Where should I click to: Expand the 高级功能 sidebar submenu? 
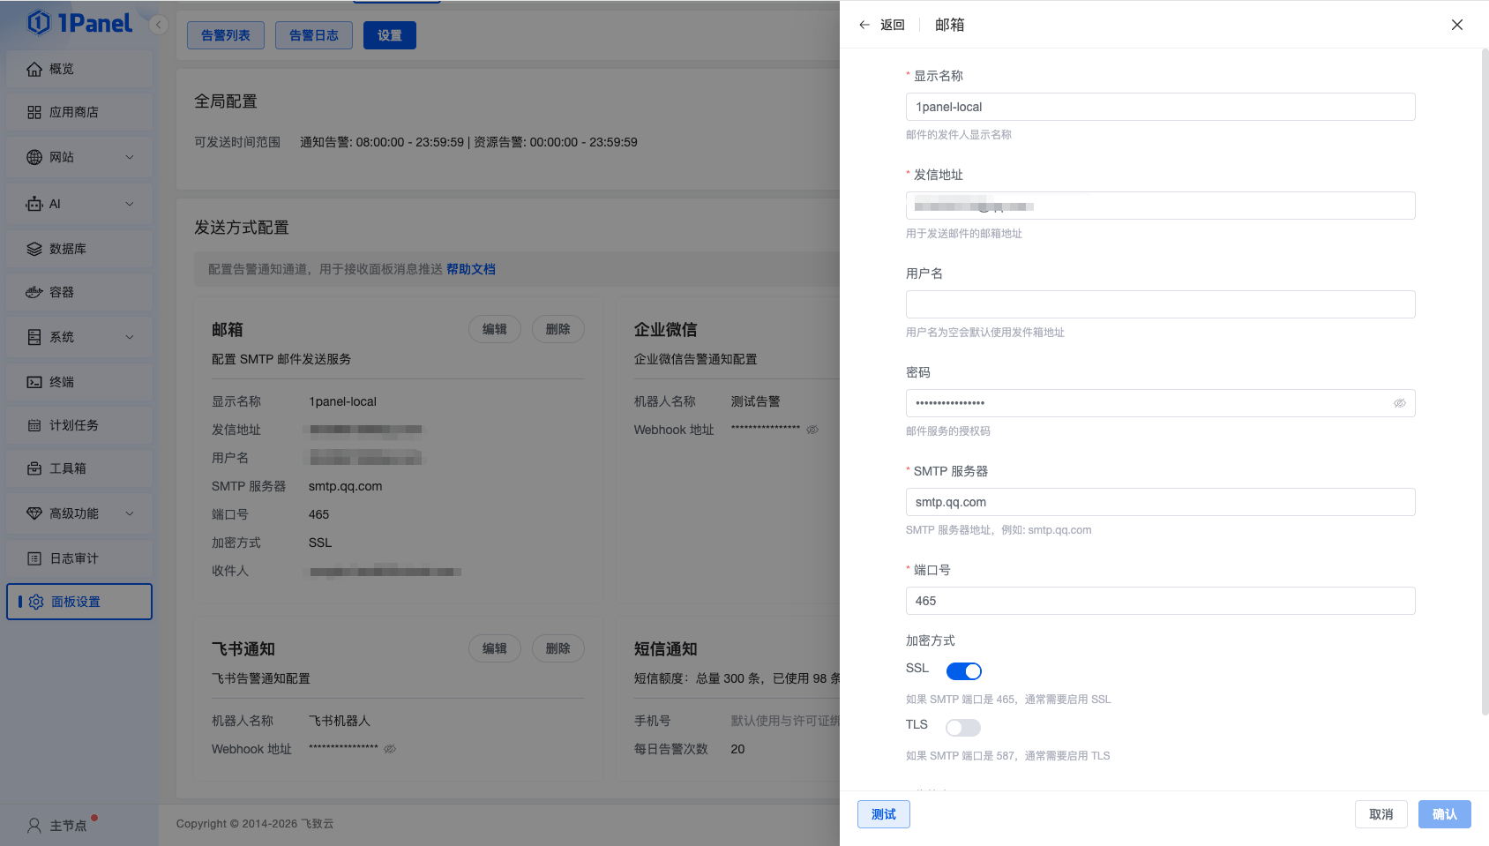130,513
